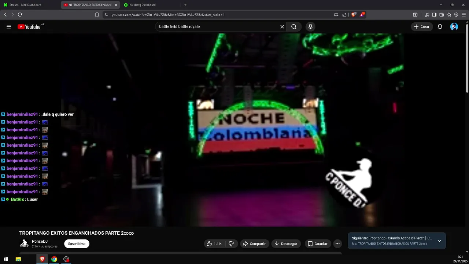The width and height of the screenshot is (469, 264).
Task: Download video with Descargar
Action: pos(286,244)
